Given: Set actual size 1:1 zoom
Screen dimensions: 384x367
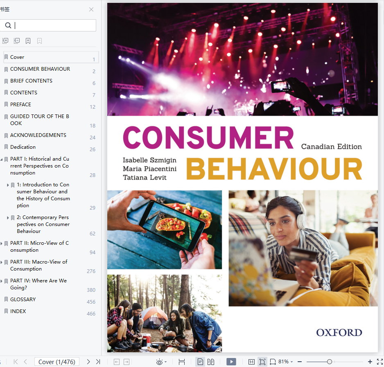Looking at the screenshot, I should point(251,362).
